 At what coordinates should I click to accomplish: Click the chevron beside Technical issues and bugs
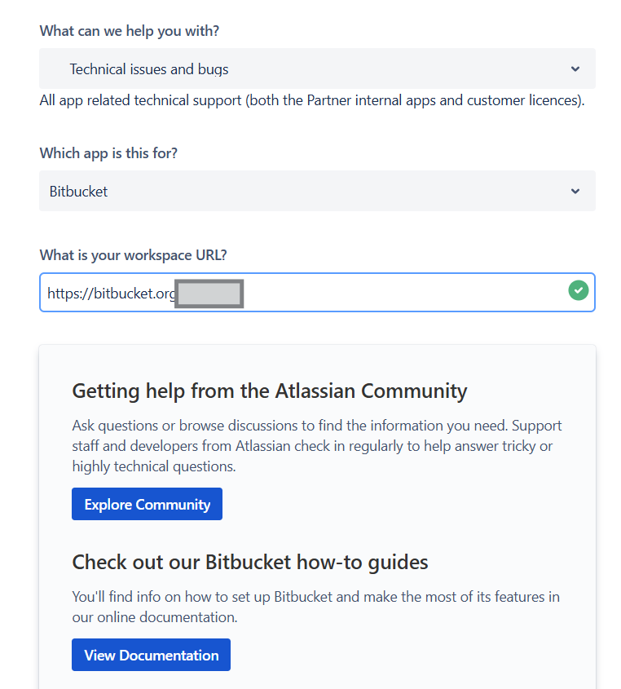(575, 69)
